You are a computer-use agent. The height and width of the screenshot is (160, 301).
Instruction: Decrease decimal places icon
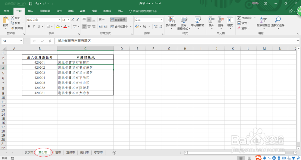coord(161,27)
